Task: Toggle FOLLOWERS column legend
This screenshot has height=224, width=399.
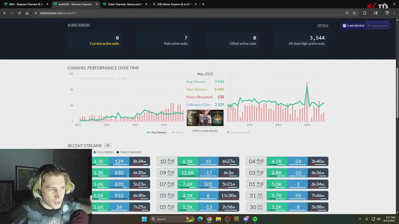Action: click(x=103, y=152)
